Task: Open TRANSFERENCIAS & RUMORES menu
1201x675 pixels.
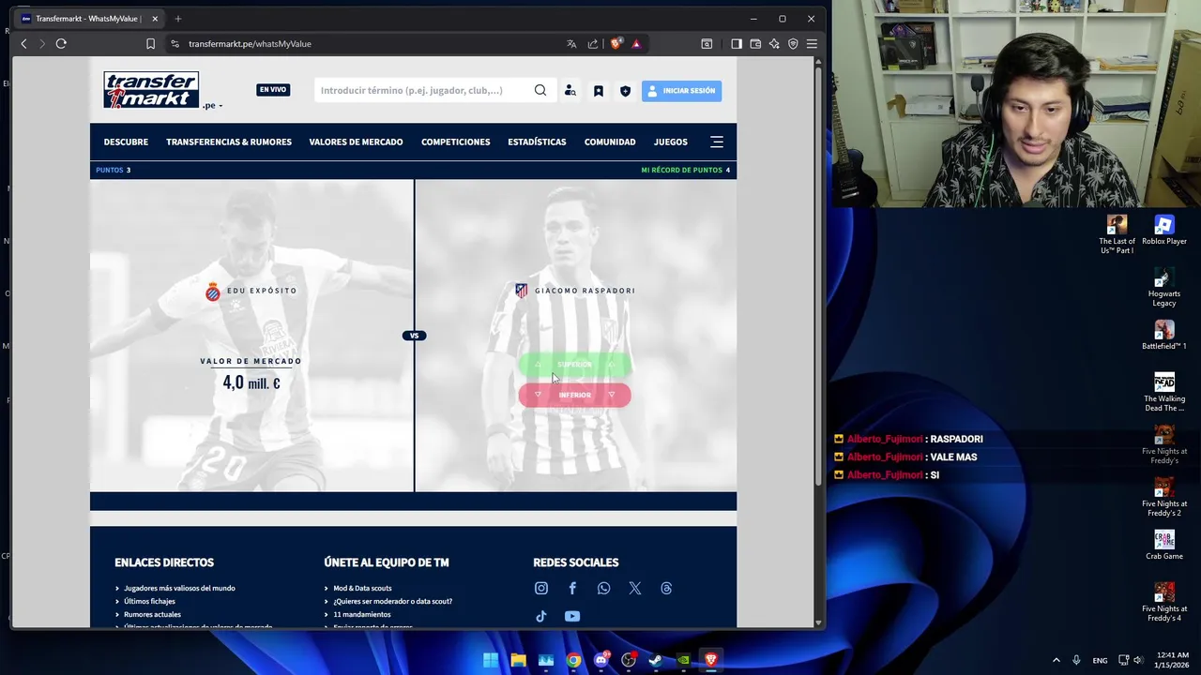Action: (229, 142)
